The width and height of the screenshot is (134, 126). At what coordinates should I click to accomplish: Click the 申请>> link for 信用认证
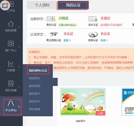click(x=104, y=40)
